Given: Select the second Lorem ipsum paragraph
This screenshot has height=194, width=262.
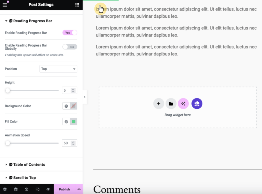Looking at the screenshot, I should click(176, 32).
